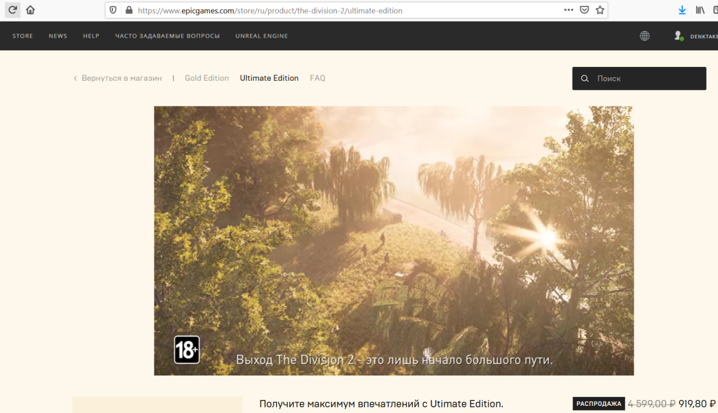Play the Division 2 trailer video
The width and height of the screenshot is (718, 413).
tap(394, 241)
